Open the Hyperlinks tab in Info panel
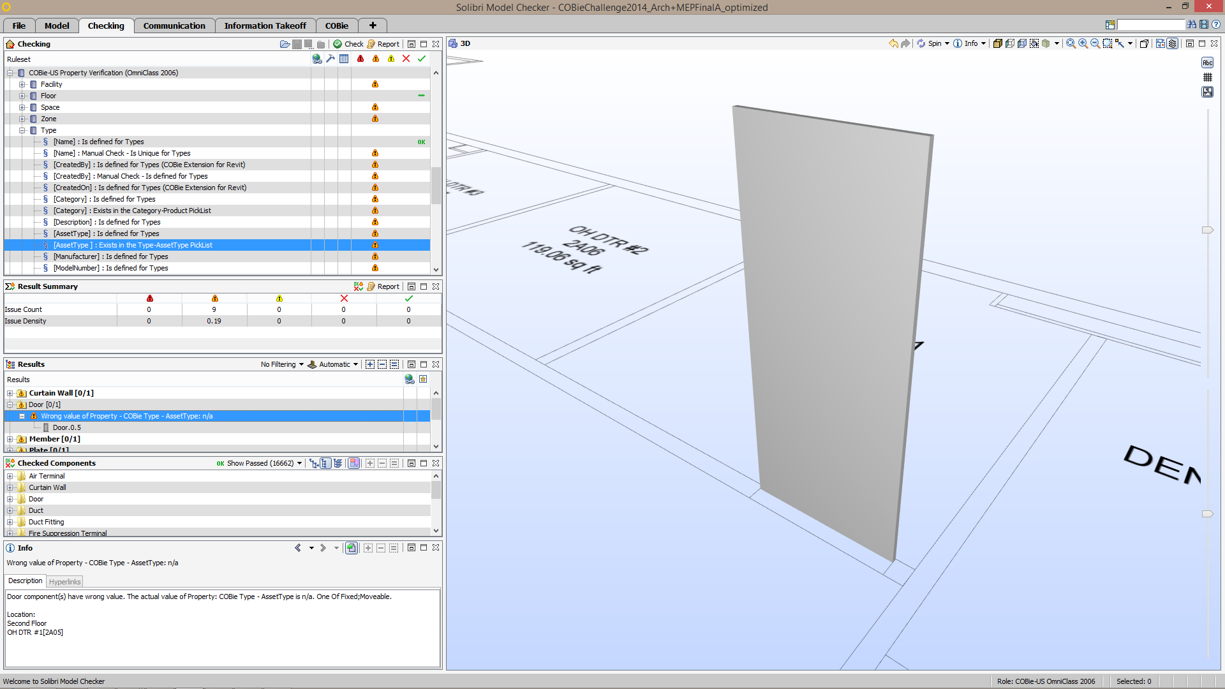Image resolution: width=1225 pixels, height=689 pixels. (x=65, y=582)
